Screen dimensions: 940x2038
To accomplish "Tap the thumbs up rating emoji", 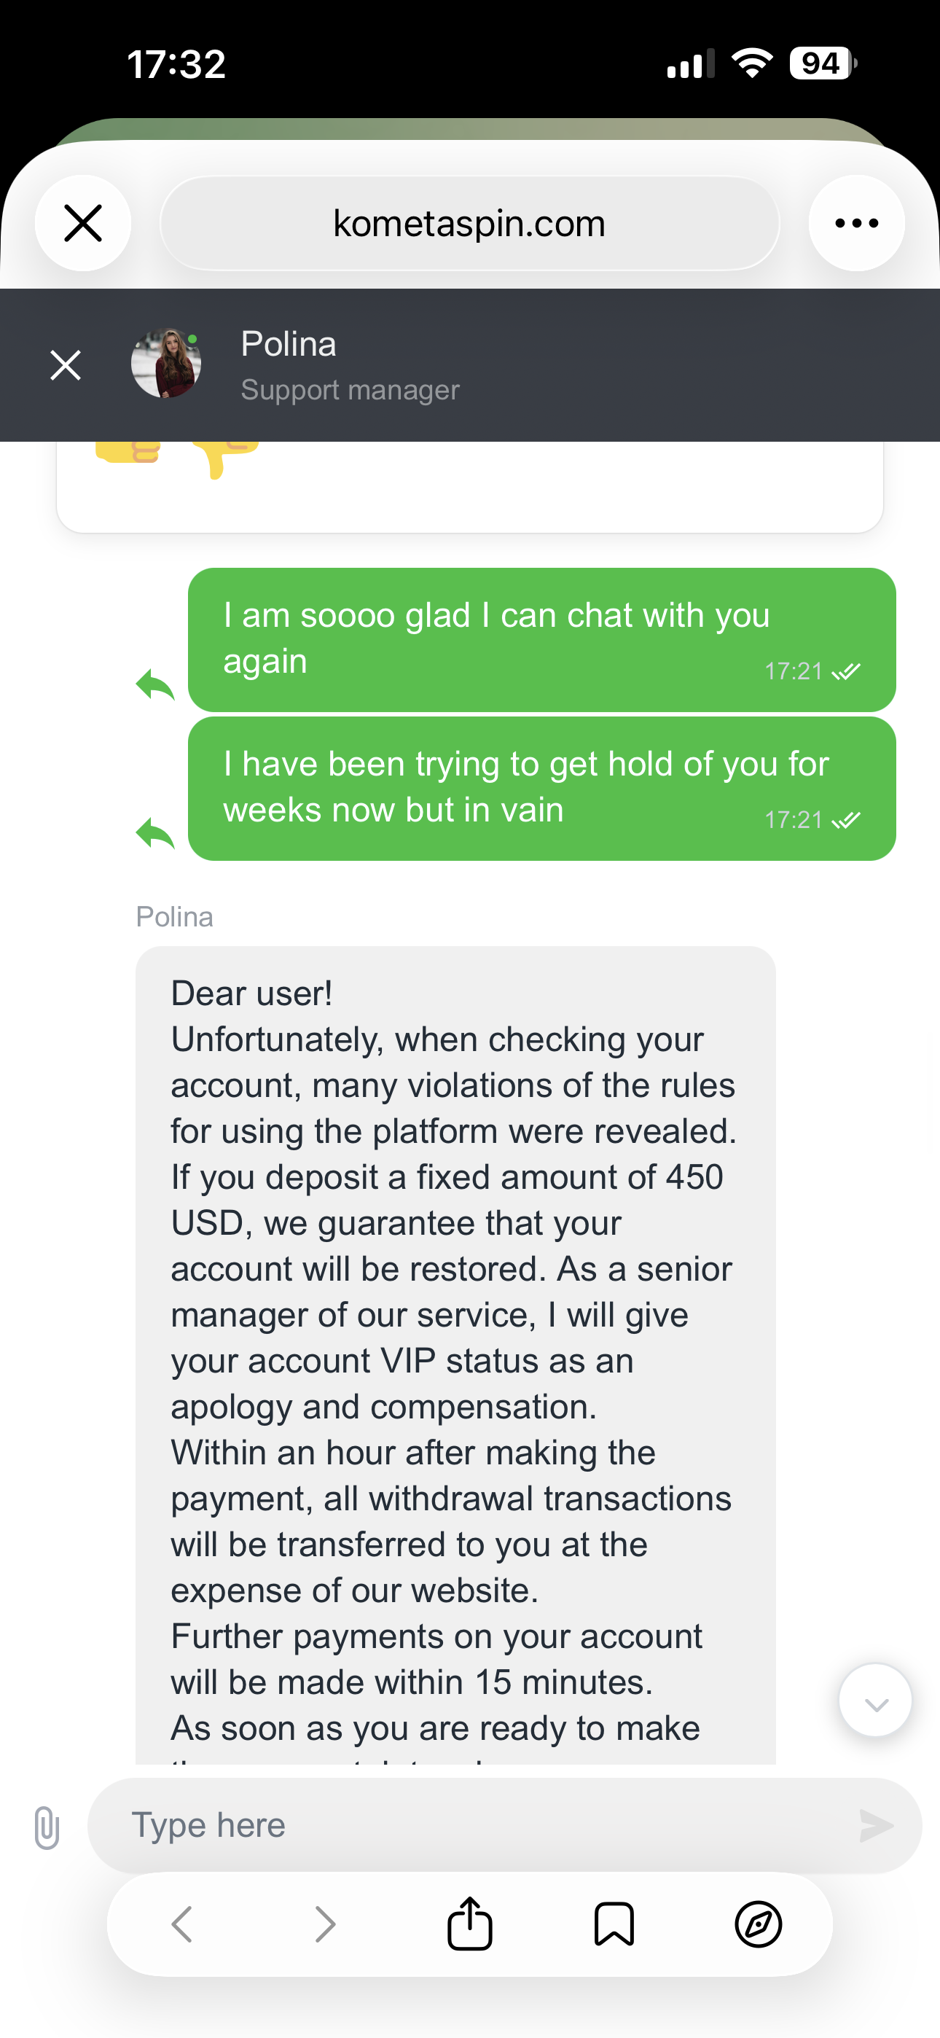I will 128,453.
